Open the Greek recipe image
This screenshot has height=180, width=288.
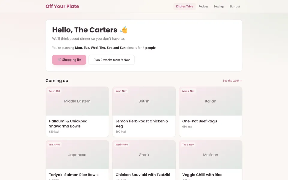pos(144,155)
